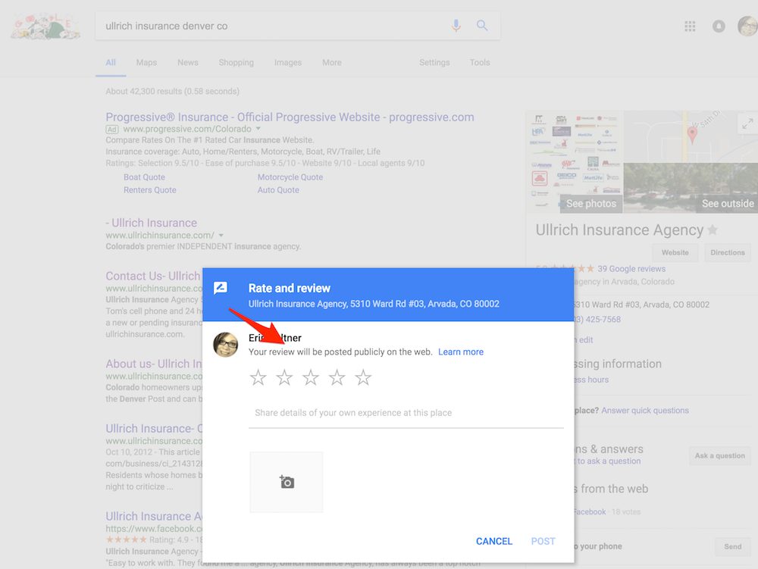758x569 pixels.
Task: Open search Settings
Action: click(x=434, y=62)
